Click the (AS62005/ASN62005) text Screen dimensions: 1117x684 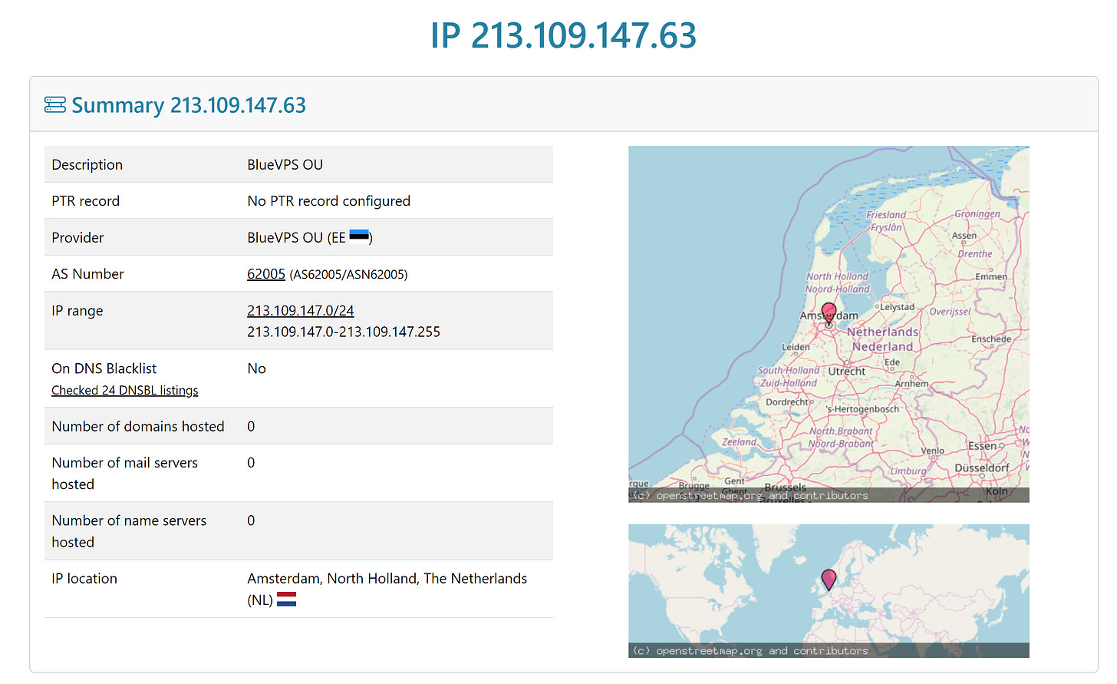click(348, 275)
